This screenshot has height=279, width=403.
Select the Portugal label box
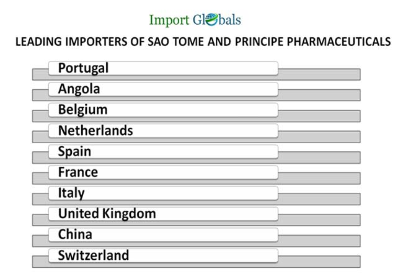(x=163, y=68)
